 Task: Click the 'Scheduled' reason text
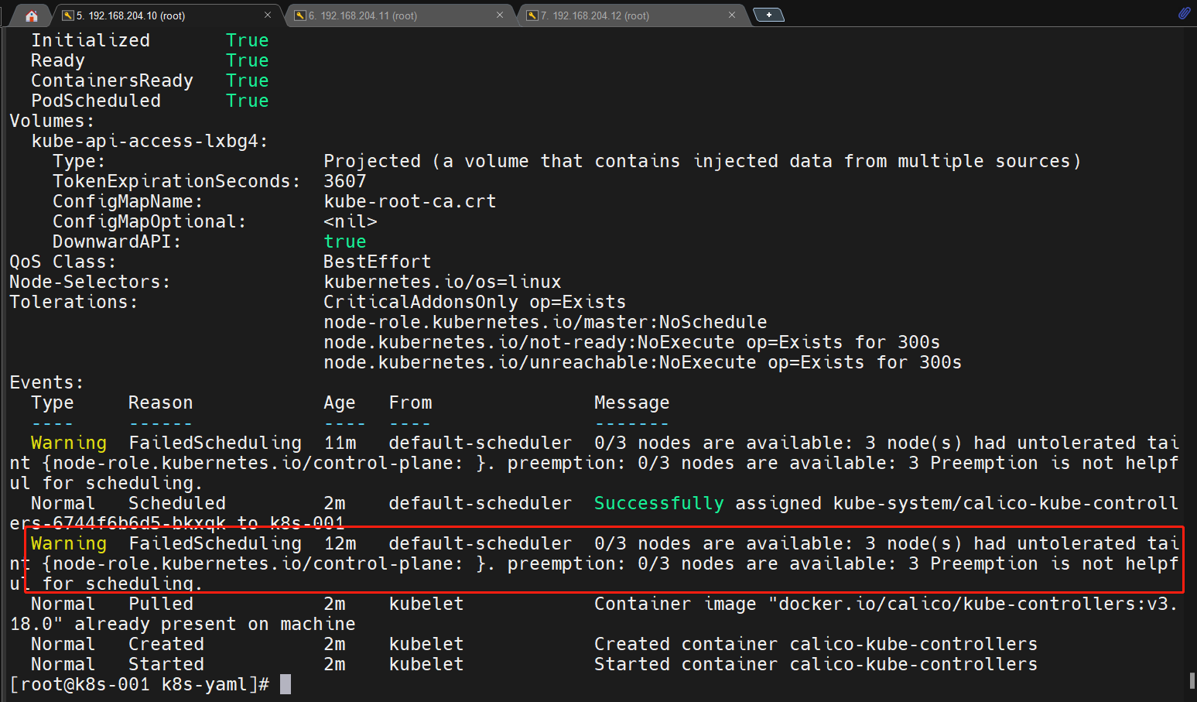click(177, 503)
